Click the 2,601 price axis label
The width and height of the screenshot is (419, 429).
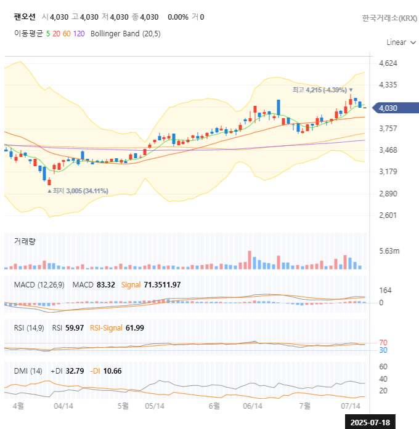[388, 215]
